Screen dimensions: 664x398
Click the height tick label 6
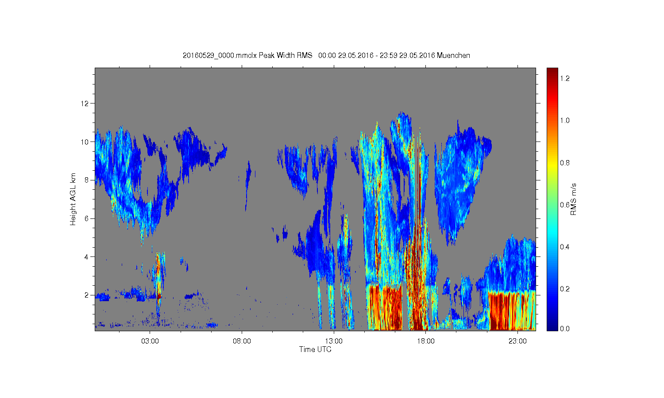(x=86, y=218)
